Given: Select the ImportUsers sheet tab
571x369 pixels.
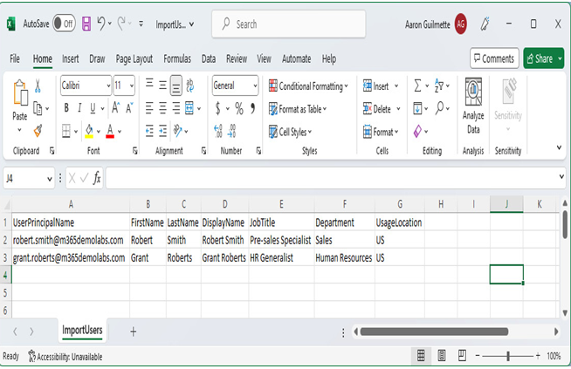Looking at the screenshot, I should point(82,331).
